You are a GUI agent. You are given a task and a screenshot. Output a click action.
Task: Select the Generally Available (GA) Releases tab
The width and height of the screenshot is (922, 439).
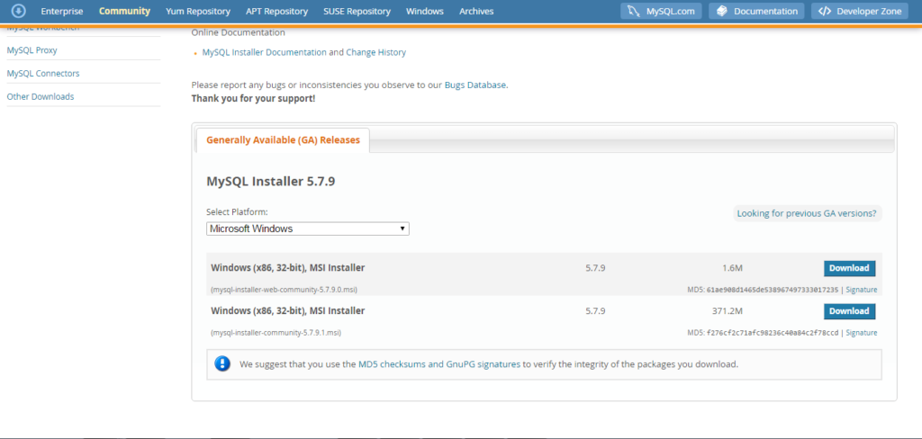pyautogui.click(x=283, y=140)
